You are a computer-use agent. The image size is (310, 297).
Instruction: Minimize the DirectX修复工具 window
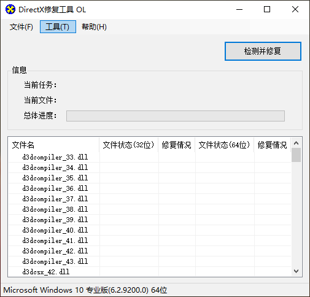point(239,9)
